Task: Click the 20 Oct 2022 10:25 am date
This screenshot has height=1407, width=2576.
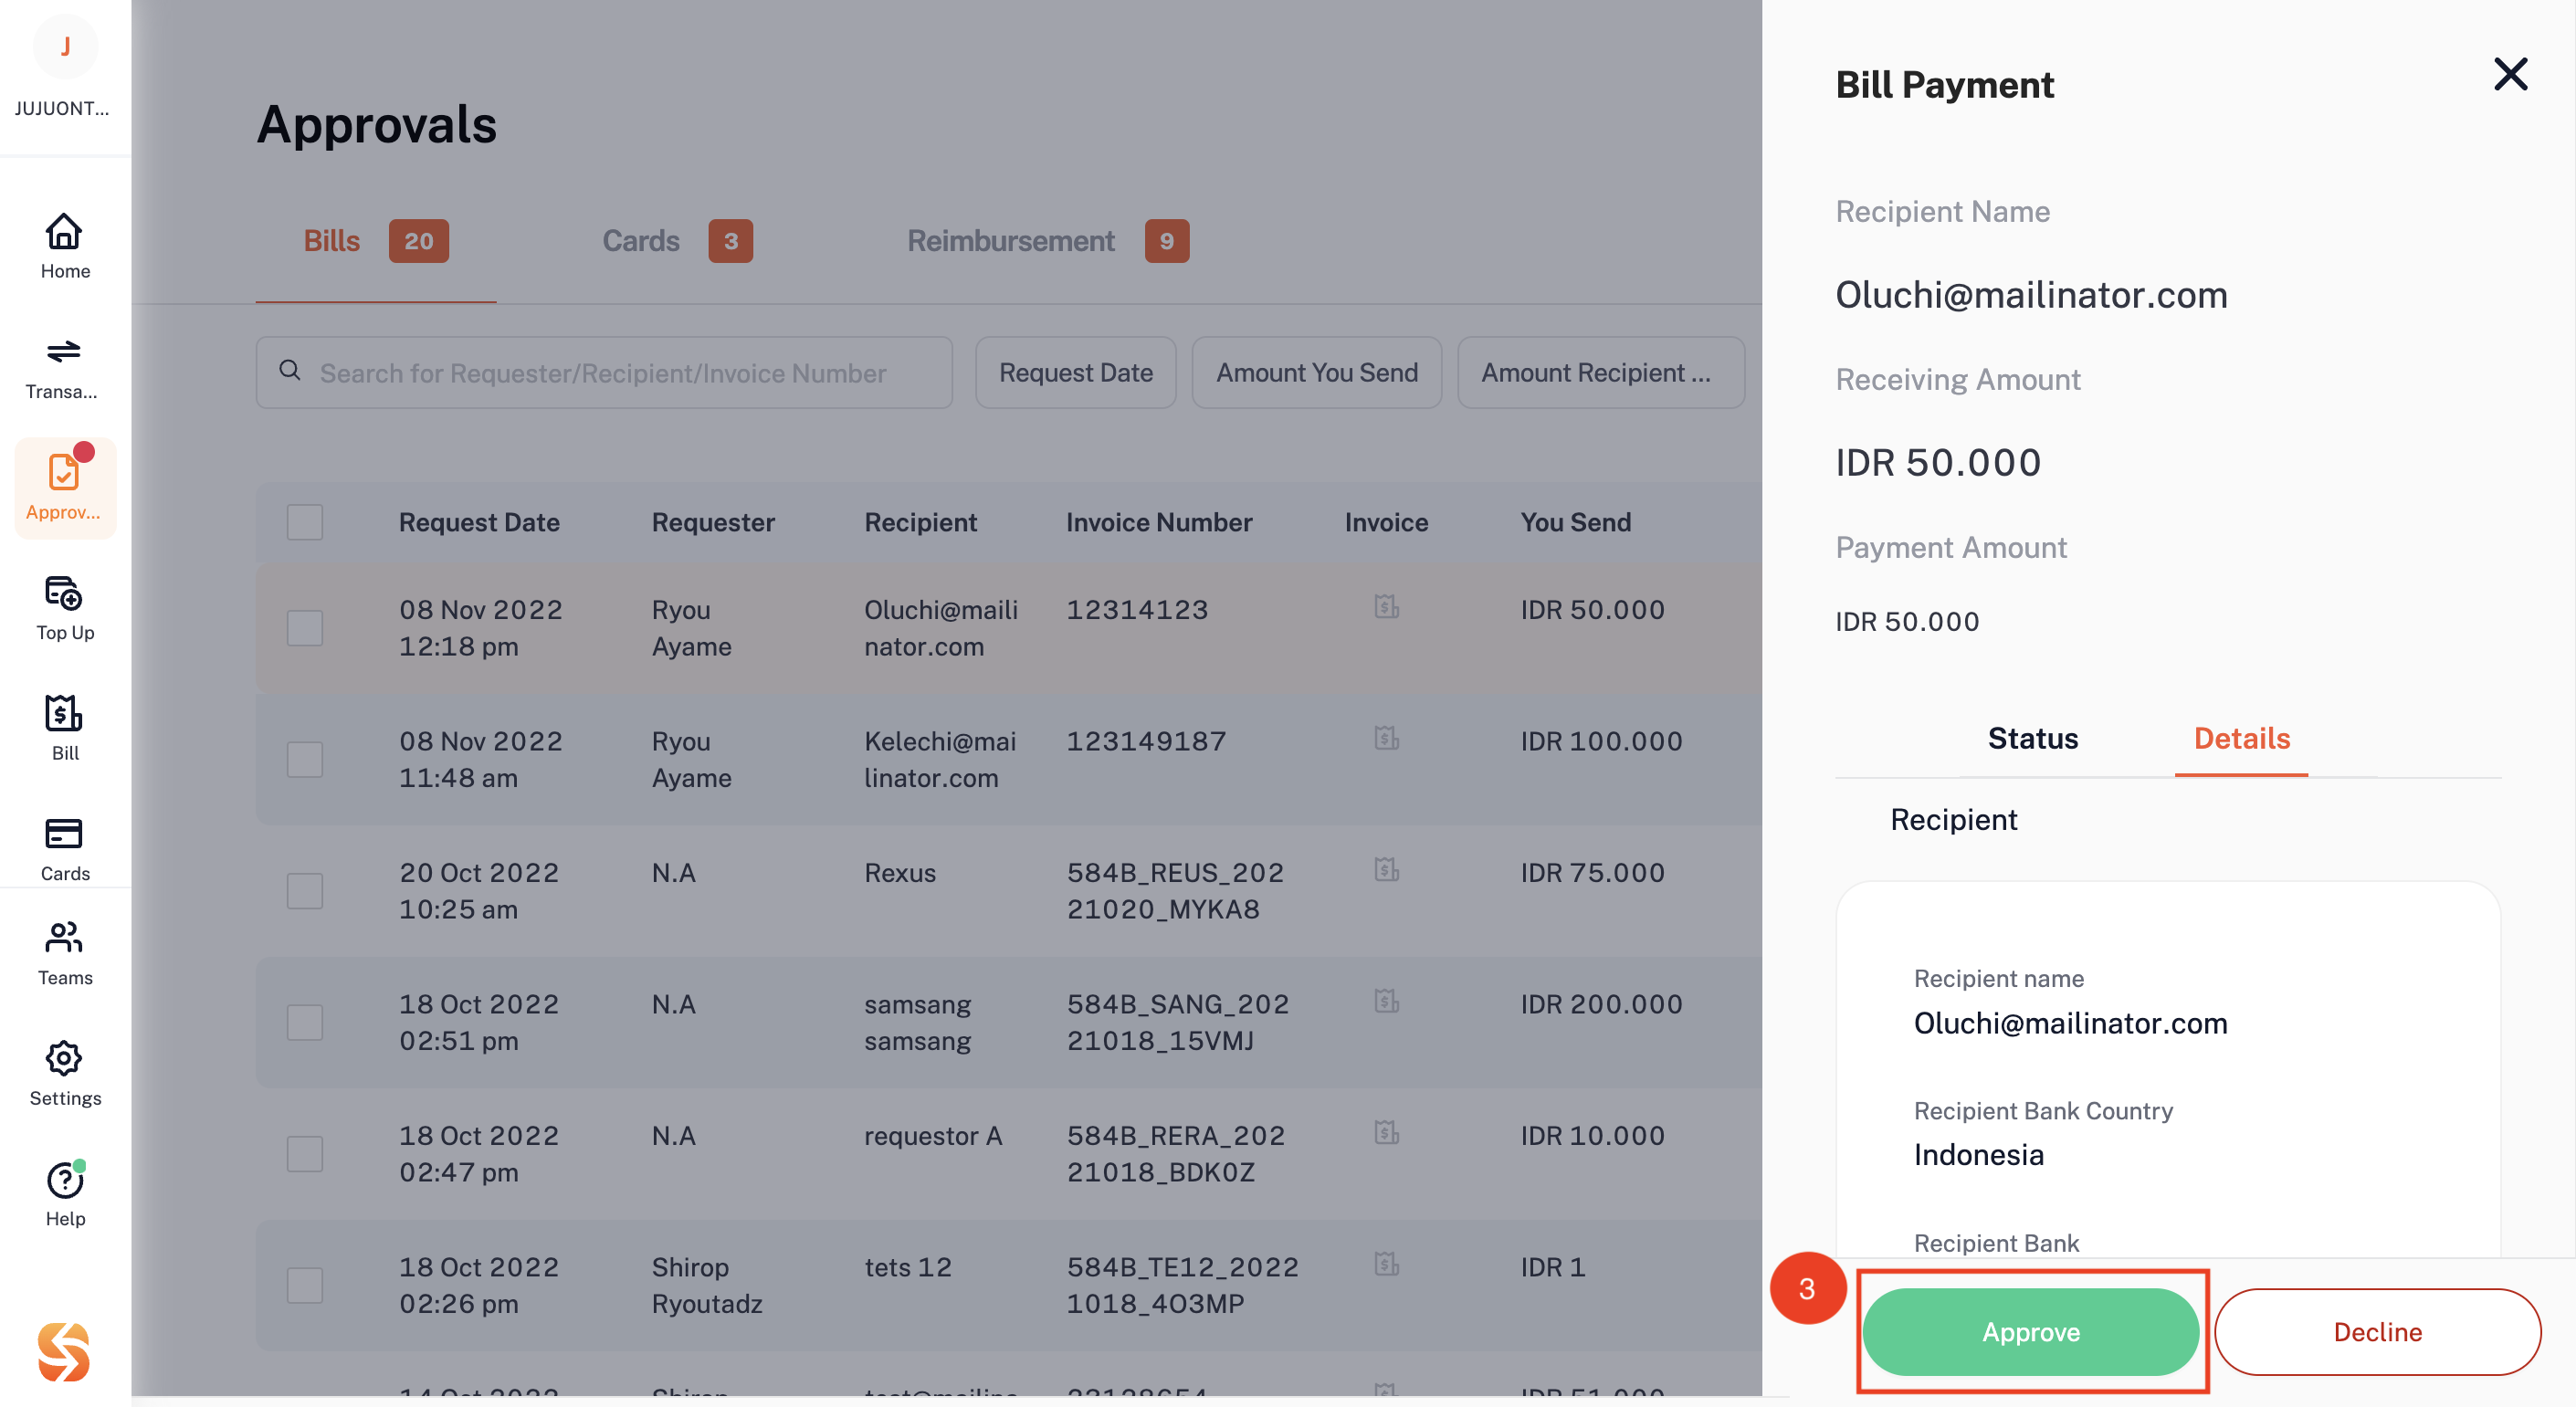Action: pos(479,891)
